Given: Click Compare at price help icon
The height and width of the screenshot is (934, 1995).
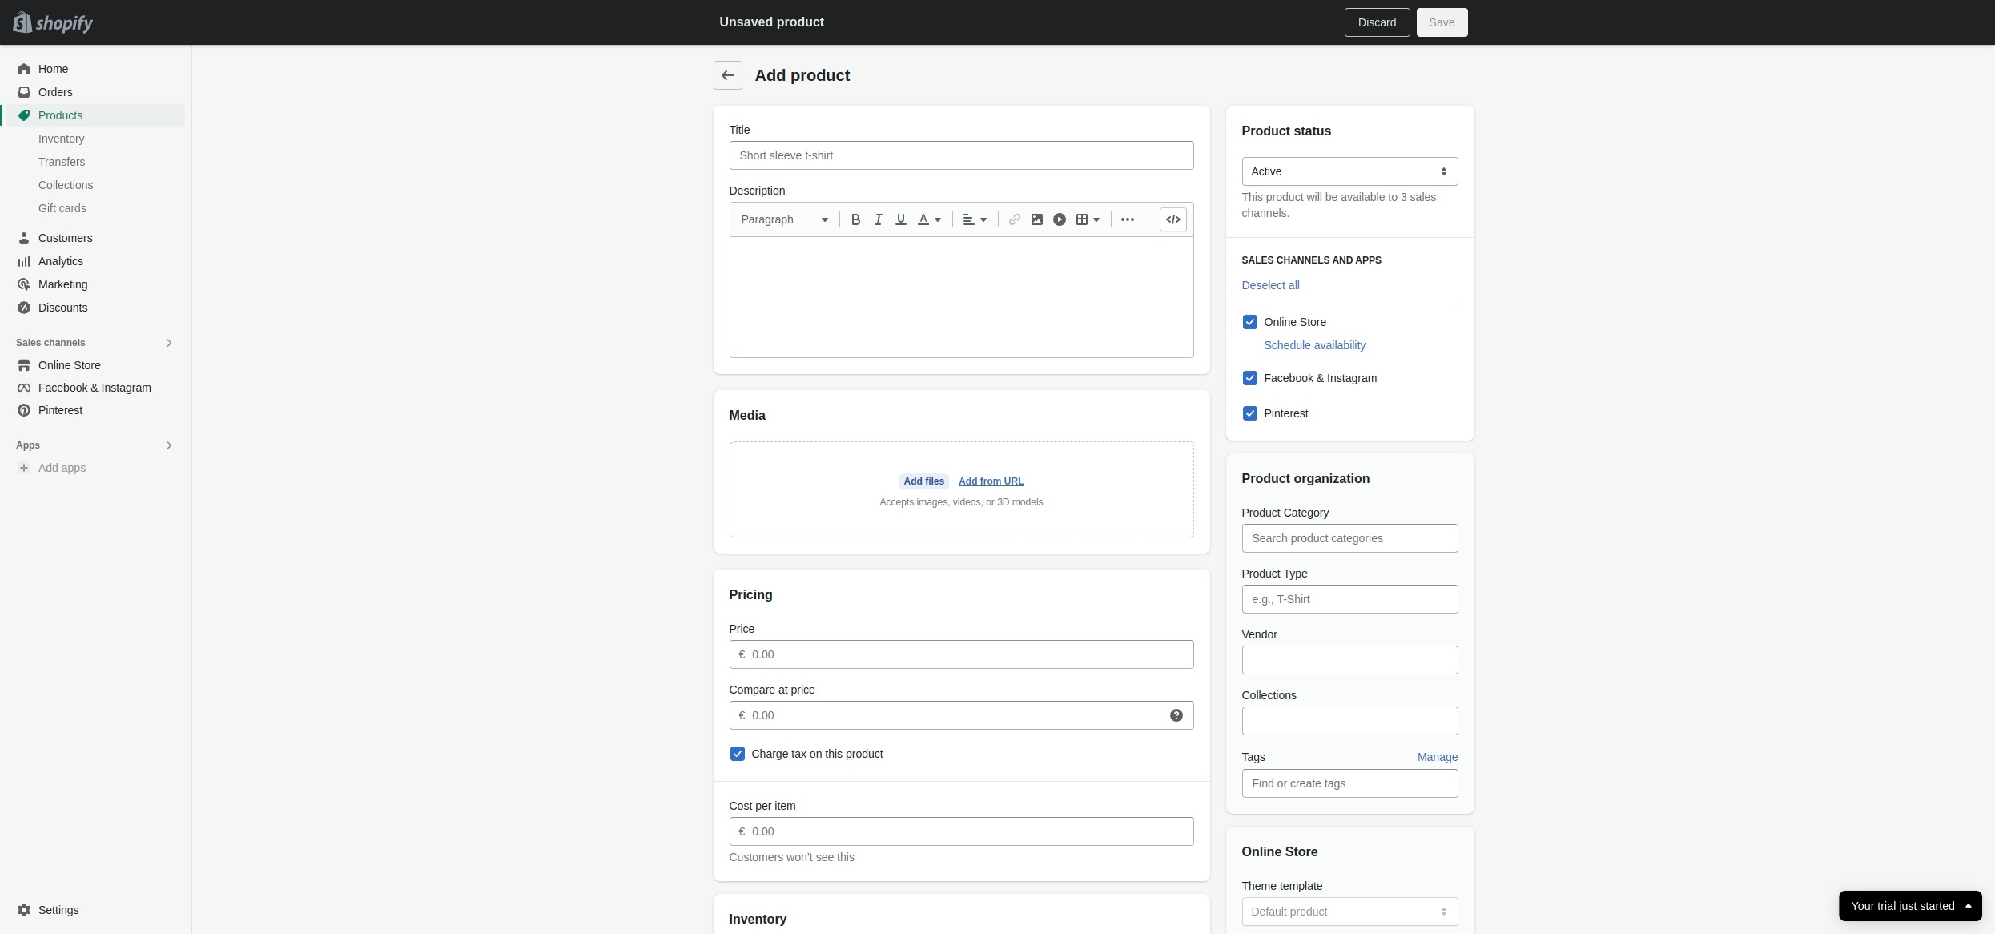Looking at the screenshot, I should [x=1176, y=715].
